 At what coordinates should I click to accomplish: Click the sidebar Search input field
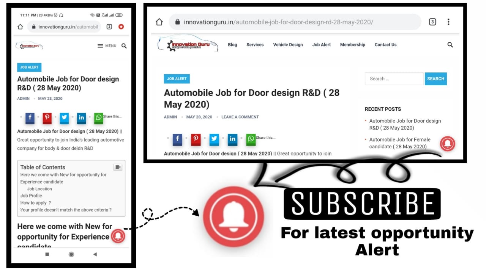click(x=394, y=79)
